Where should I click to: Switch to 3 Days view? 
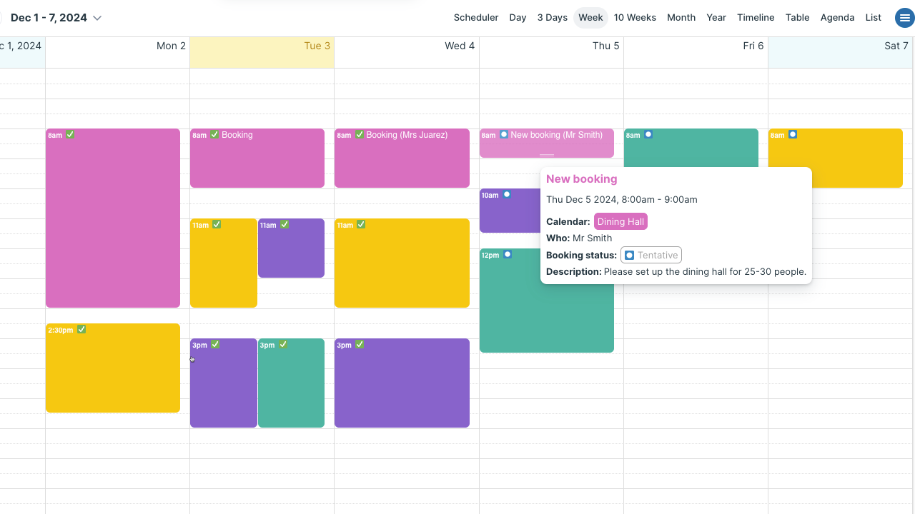[553, 18]
